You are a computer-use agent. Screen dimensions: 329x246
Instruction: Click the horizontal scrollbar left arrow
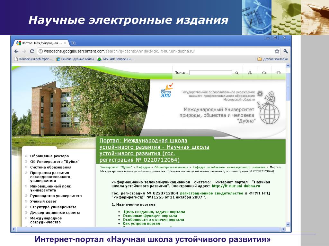coord(14,229)
